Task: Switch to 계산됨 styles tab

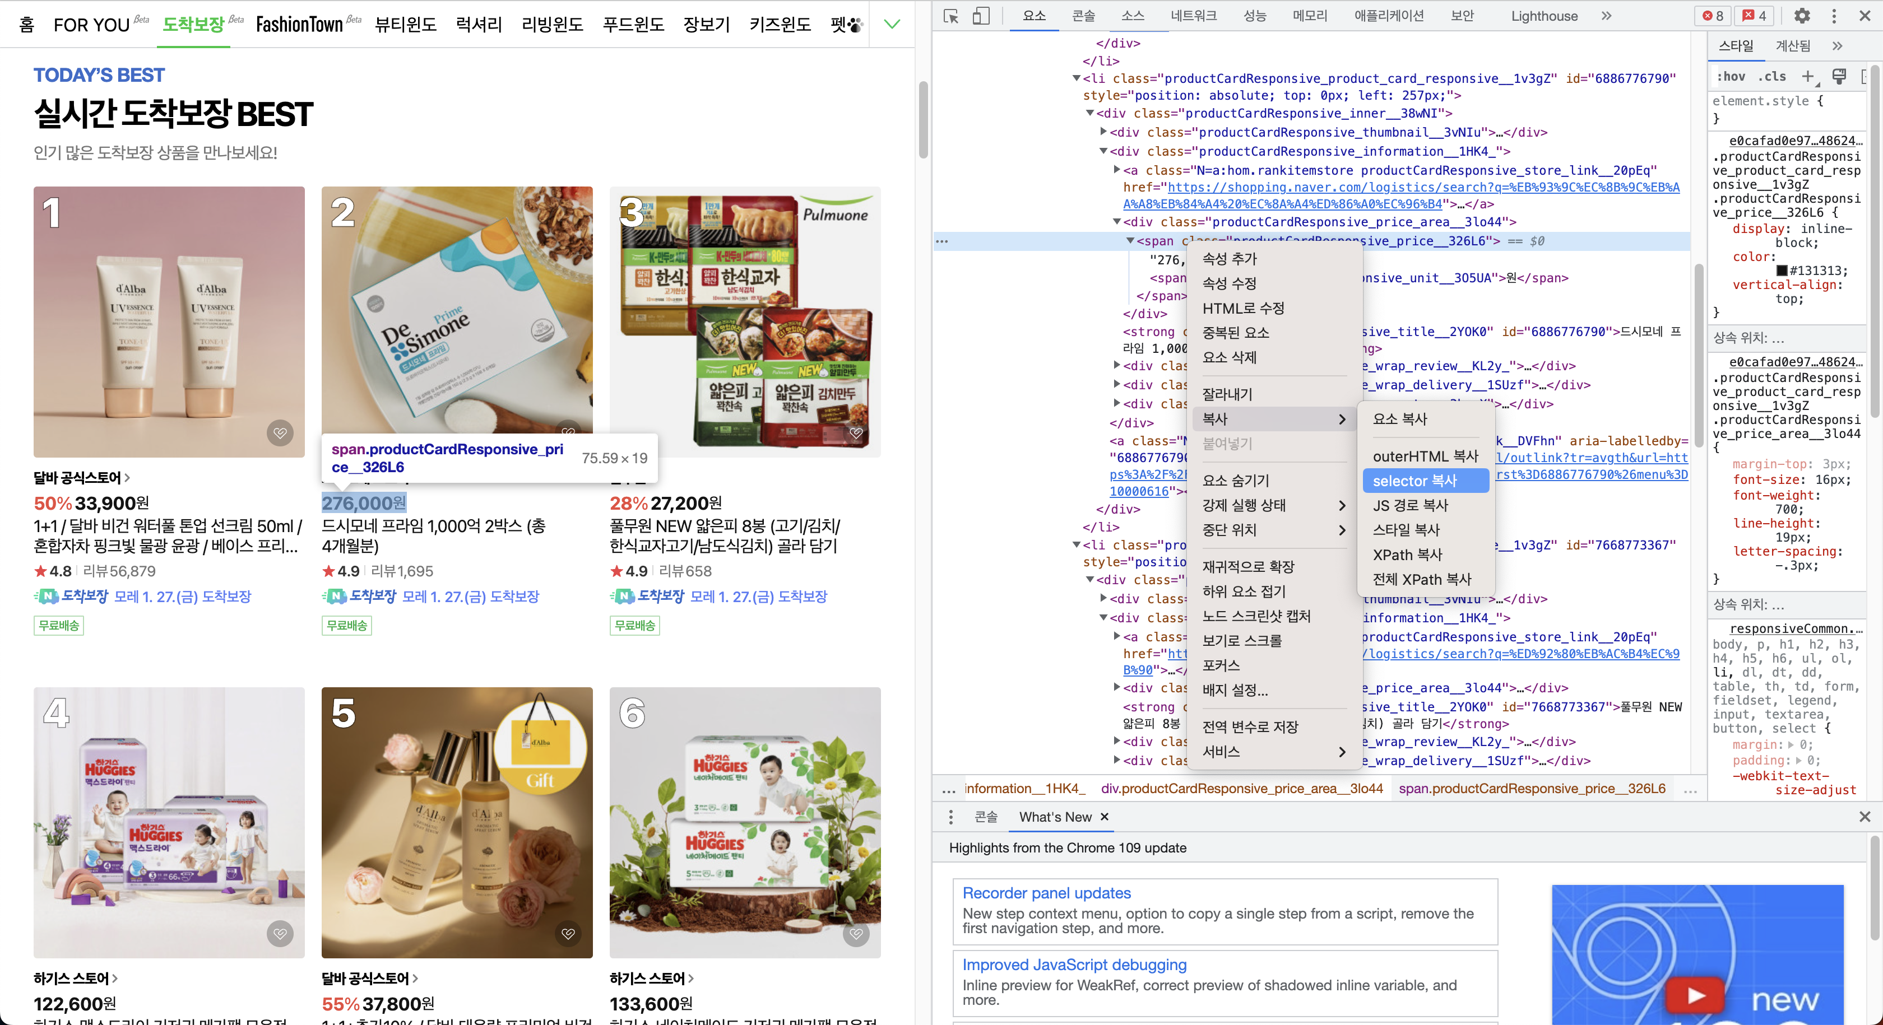Action: click(x=1793, y=46)
